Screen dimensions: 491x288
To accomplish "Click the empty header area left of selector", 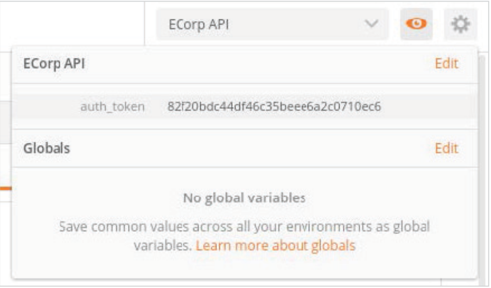I will pyautogui.click(x=72, y=23).
